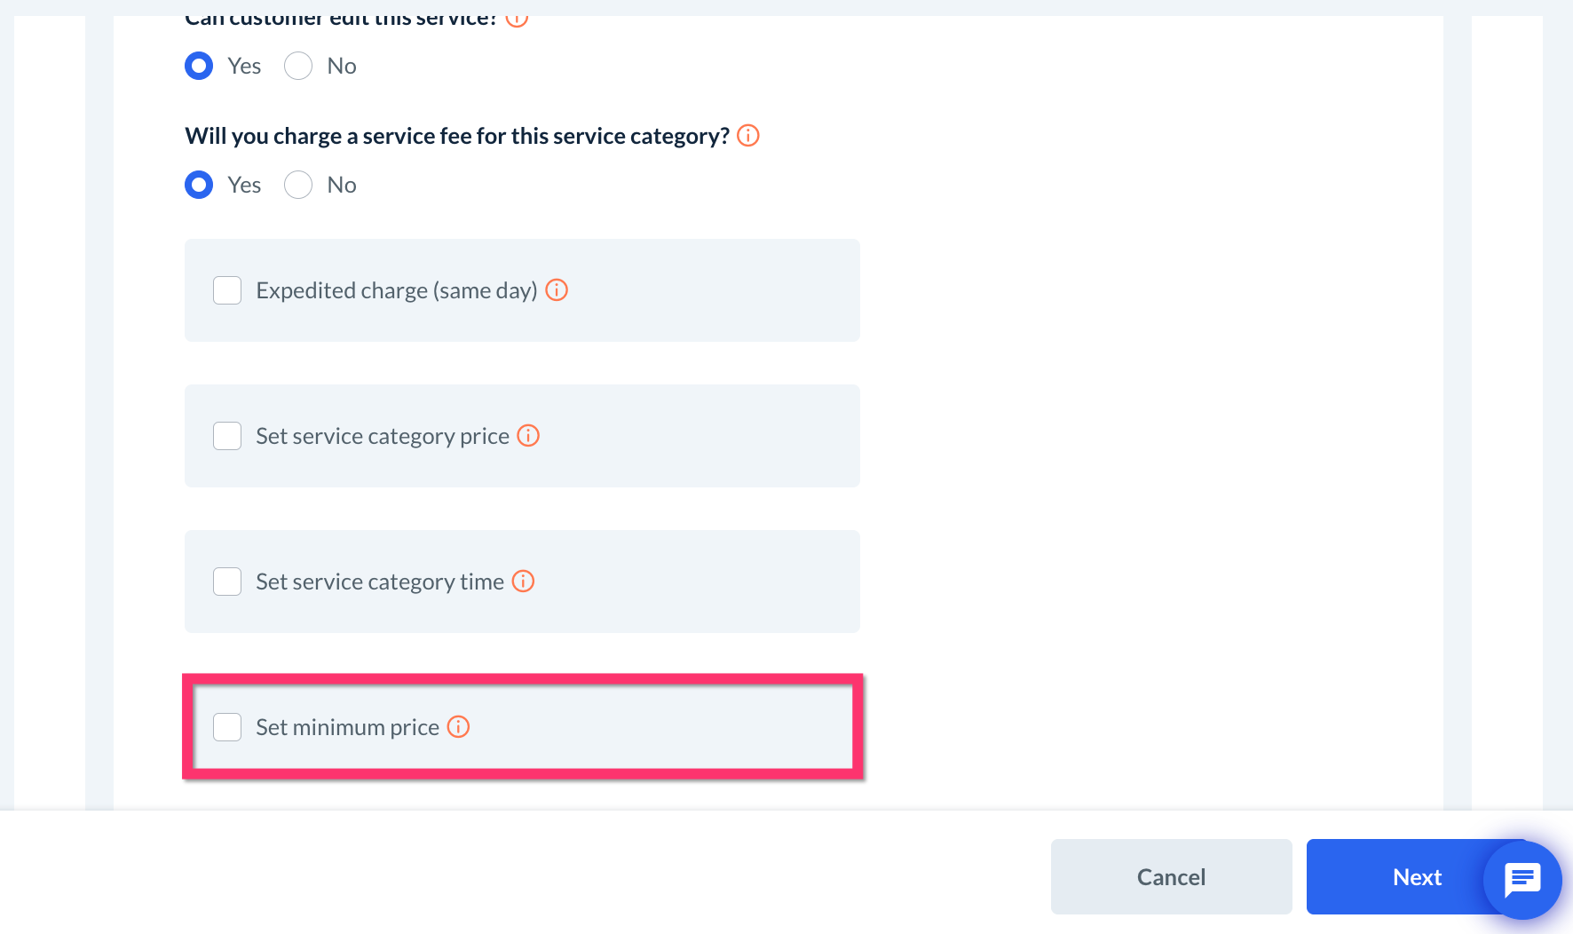This screenshot has height=934, width=1573.
Task: Click info icon beside service fee question
Action: [x=748, y=136]
